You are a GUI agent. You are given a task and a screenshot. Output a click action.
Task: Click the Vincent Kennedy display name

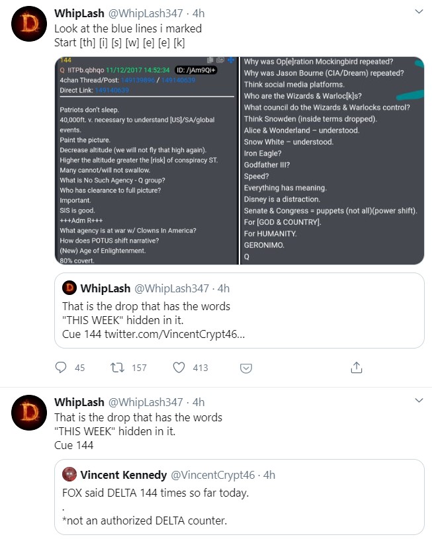point(123,475)
